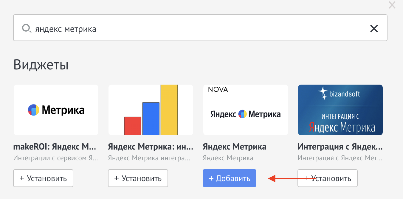The image size is (403, 199).
Task: Close the widget dialog with the top-right X
Action: [392, 5]
